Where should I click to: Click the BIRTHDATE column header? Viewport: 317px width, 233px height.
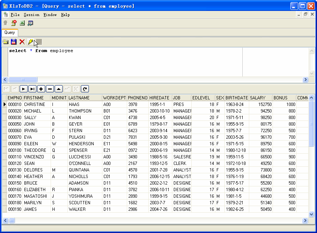(237, 98)
